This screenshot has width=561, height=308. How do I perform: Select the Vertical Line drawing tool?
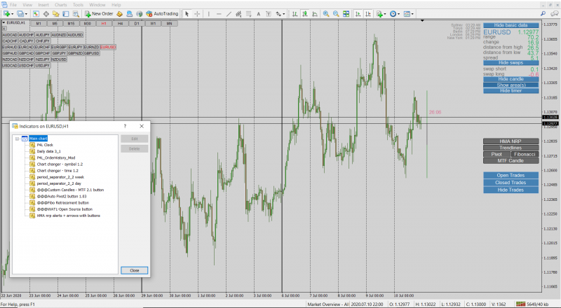point(208,13)
